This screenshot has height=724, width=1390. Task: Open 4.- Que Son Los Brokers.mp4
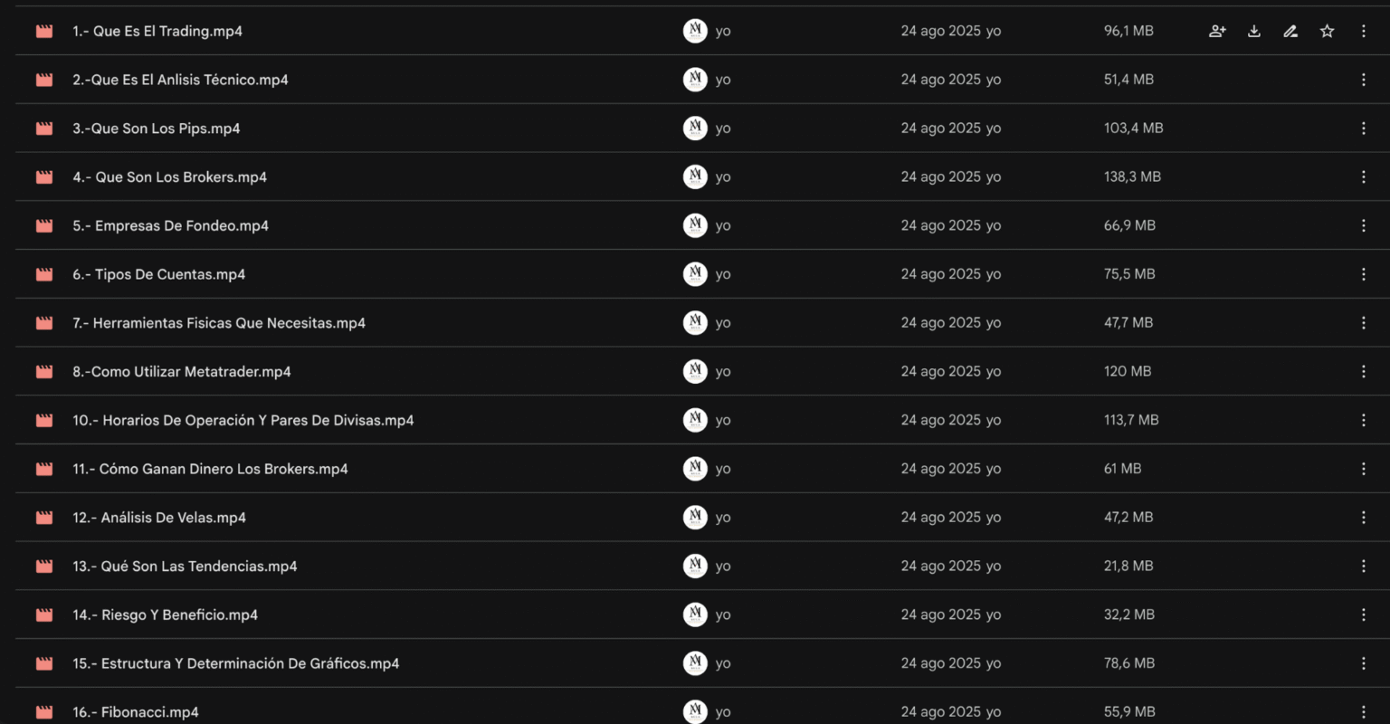169,177
